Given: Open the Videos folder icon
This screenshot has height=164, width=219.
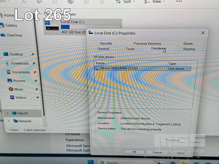Looking at the screenshot, I should click(12, 97).
